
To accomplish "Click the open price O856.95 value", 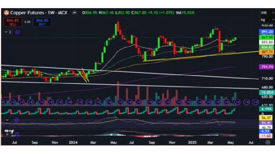I will (90, 13).
